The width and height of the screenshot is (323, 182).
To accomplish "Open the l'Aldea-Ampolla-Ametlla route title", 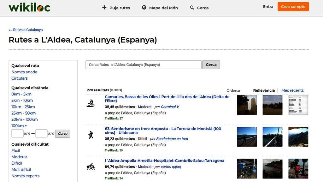I will click(164, 161).
